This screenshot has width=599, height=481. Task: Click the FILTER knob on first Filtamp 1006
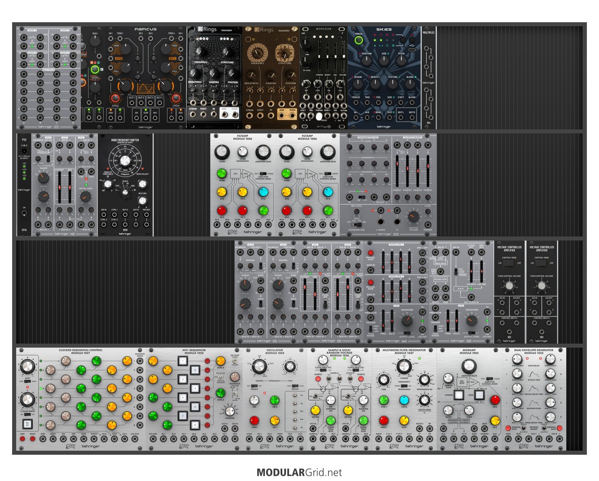click(222, 152)
